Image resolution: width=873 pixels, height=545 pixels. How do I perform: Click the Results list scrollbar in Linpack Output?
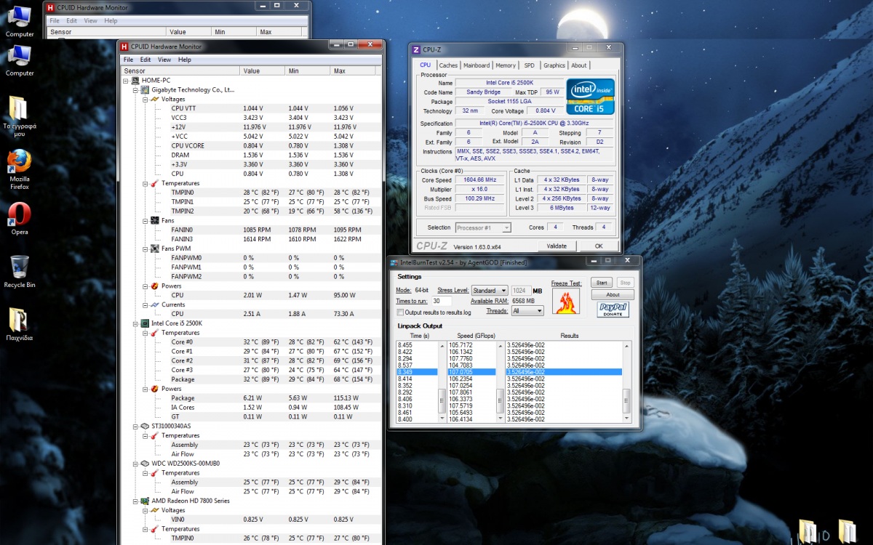pyautogui.click(x=627, y=381)
